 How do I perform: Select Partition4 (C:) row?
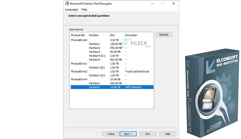112,56
